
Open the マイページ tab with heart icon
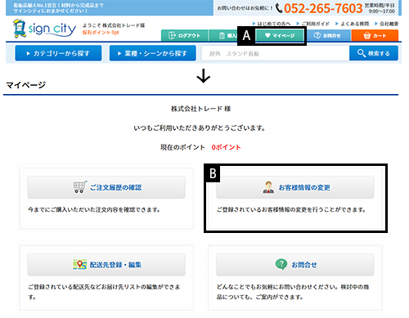(280, 35)
